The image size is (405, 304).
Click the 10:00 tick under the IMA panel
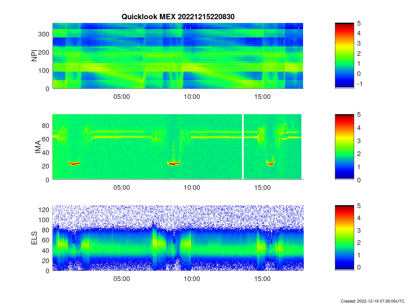coord(192,188)
